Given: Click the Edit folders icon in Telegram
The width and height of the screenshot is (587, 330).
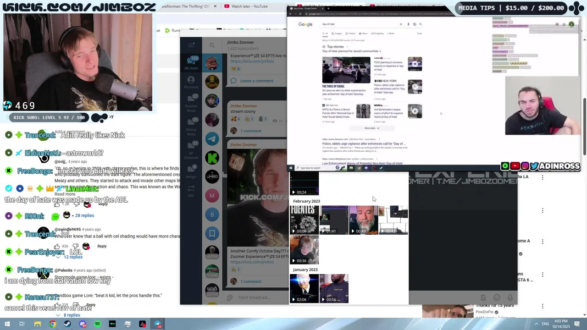Looking at the screenshot, I should (x=191, y=191).
